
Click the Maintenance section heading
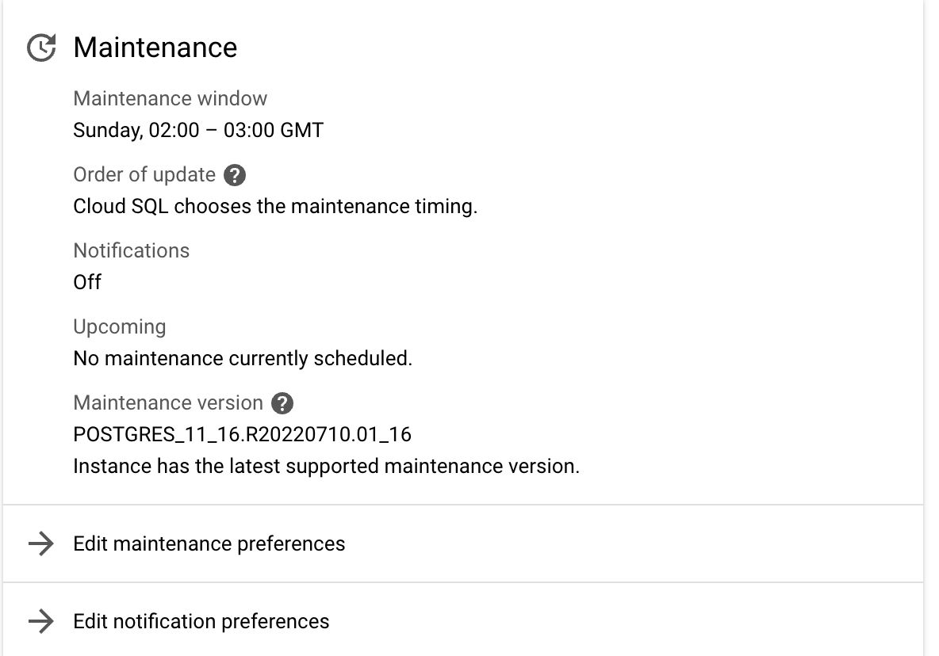pyautogui.click(x=155, y=48)
